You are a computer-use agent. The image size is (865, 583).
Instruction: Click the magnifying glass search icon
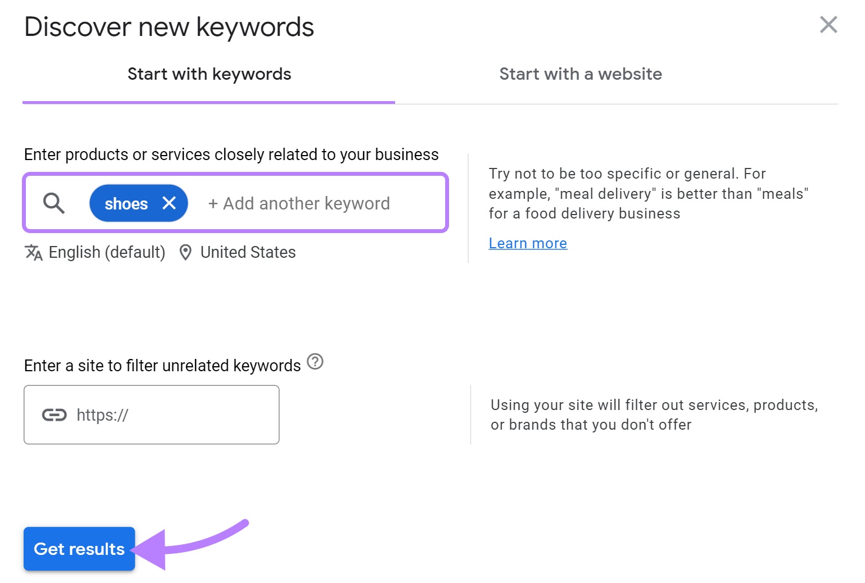point(53,203)
